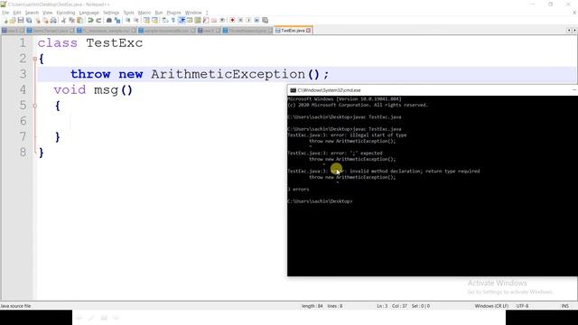Screen dimensions: 578x325
Task: Open the View menu
Action: coord(48,13)
